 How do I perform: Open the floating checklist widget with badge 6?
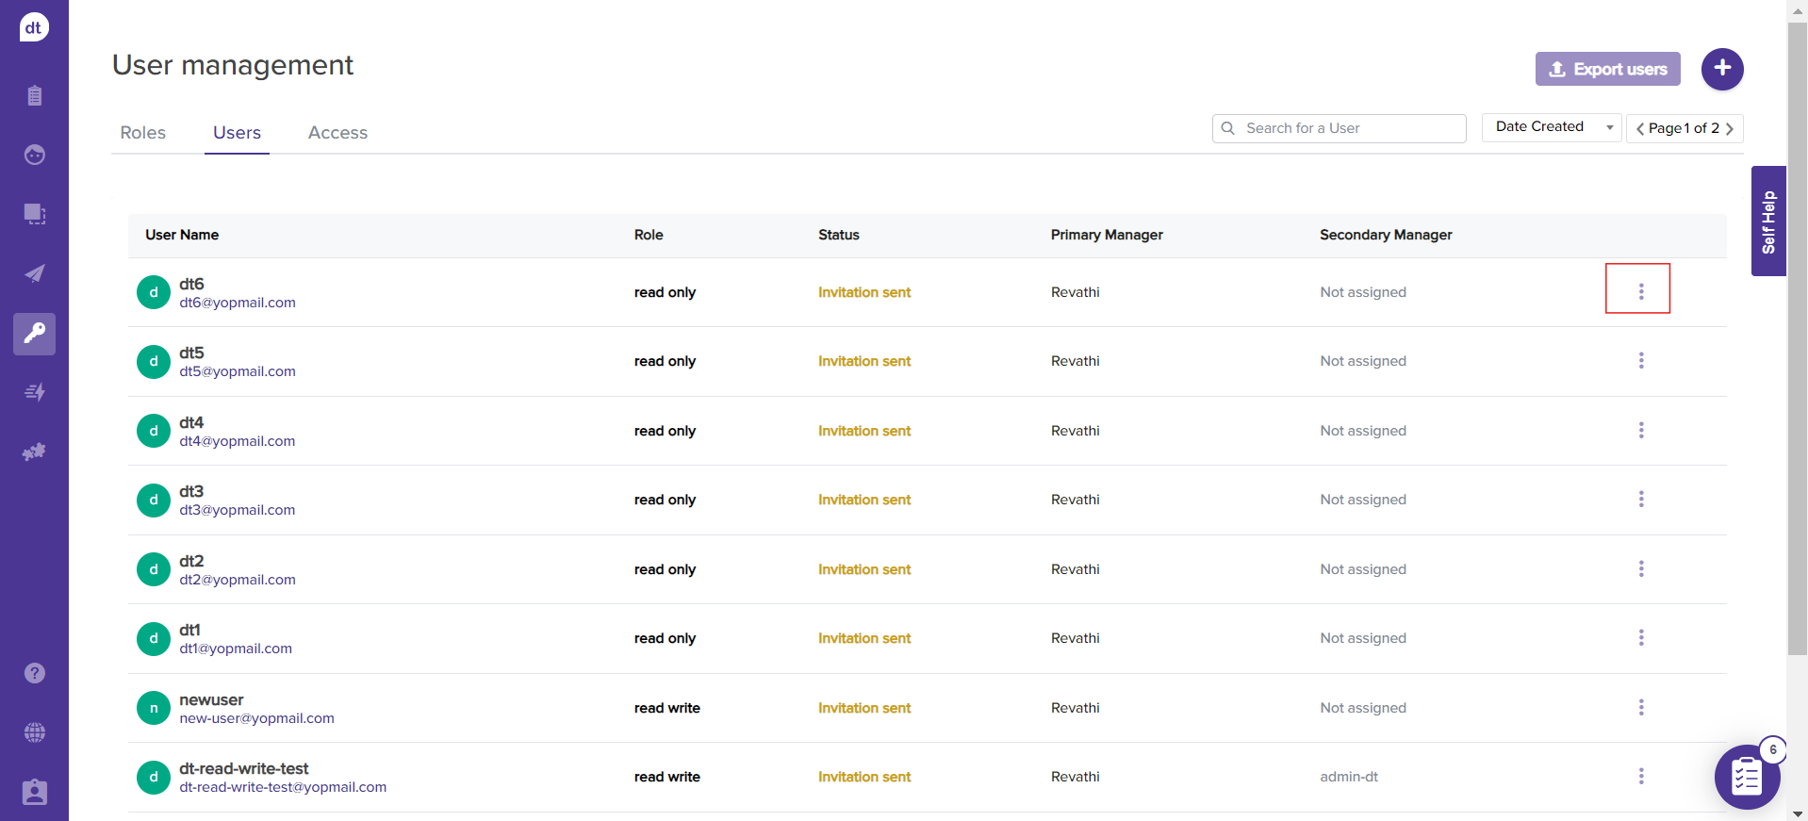(1746, 777)
